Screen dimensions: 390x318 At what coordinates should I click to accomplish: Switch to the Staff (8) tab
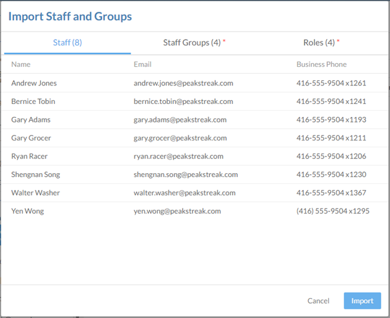click(x=67, y=43)
